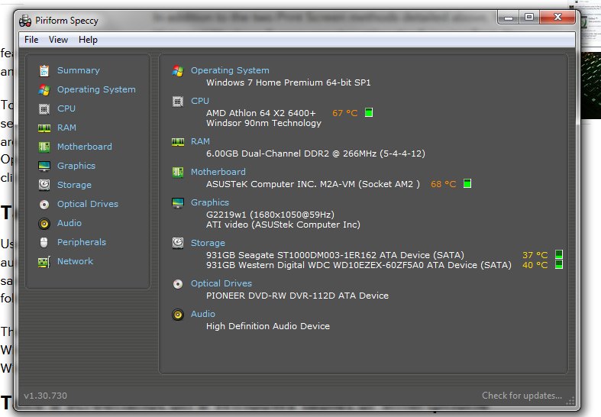This screenshot has height=417, width=601.
Task: Click 'PIONEER DVD-RW DVR-112D ATA Device' text
Action: click(x=297, y=296)
